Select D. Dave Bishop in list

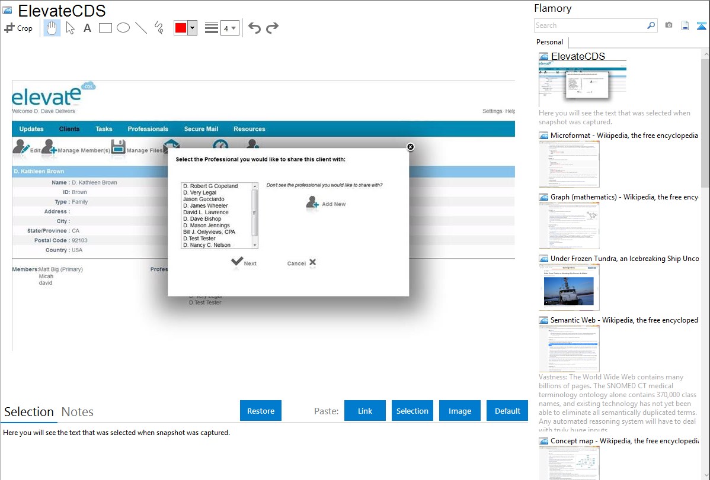[202, 218]
